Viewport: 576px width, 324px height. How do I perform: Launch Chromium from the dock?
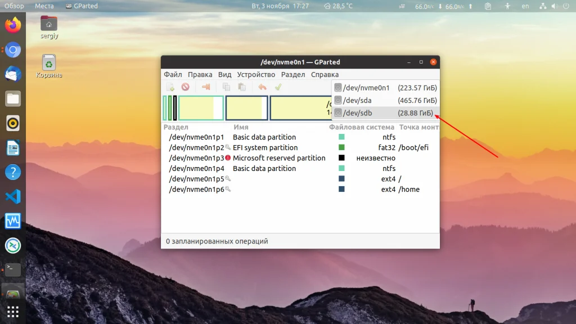13,49
